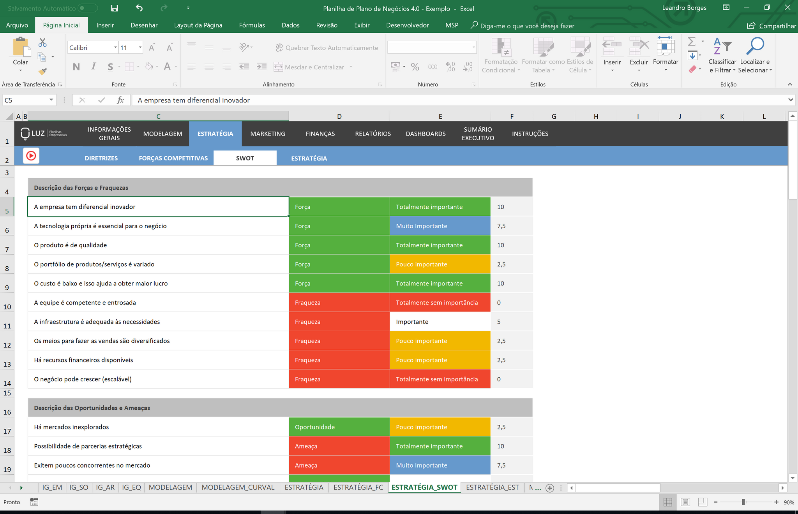Click the Save disk icon
Viewport: 798px width, 514px height.
click(115, 8)
